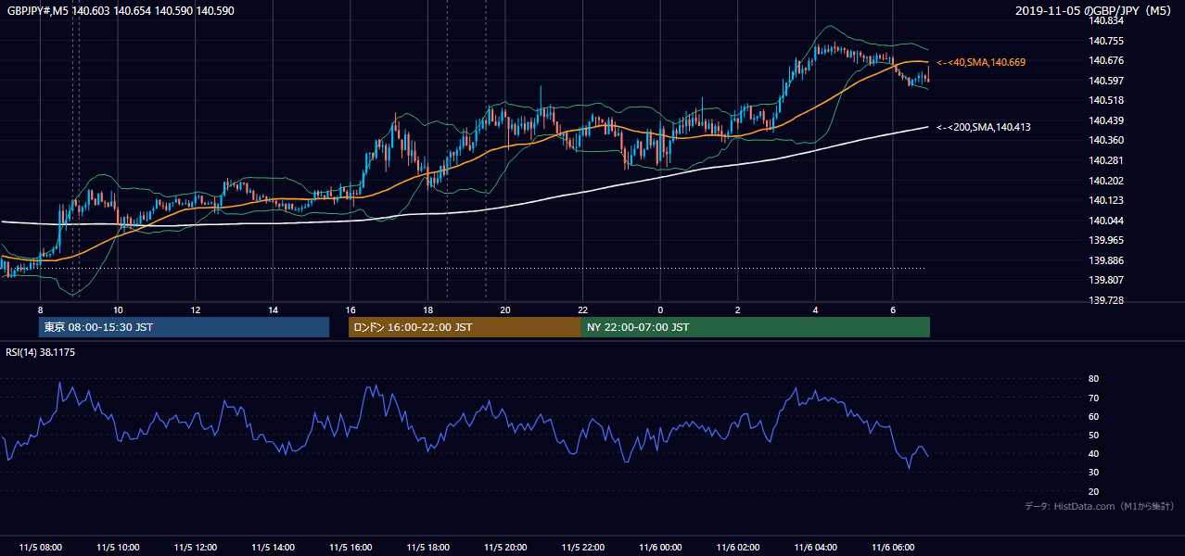The width and height of the screenshot is (1185, 556).
Task: Click price axis value 139.728
Action: [x=1105, y=300]
